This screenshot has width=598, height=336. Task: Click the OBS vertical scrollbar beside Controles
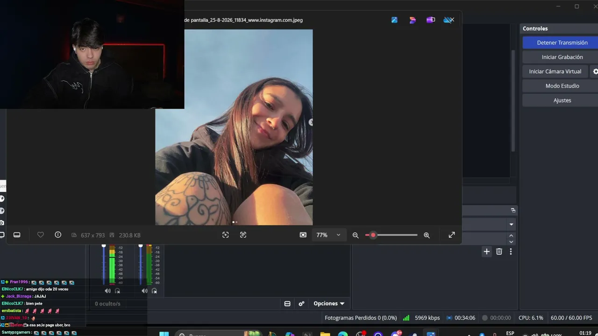pyautogui.click(x=513, y=100)
